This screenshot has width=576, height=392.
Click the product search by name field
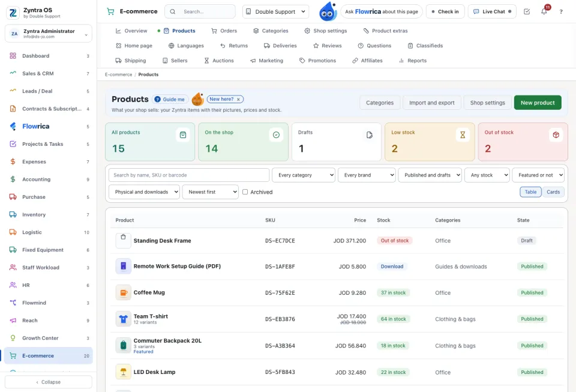(x=189, y=175)
